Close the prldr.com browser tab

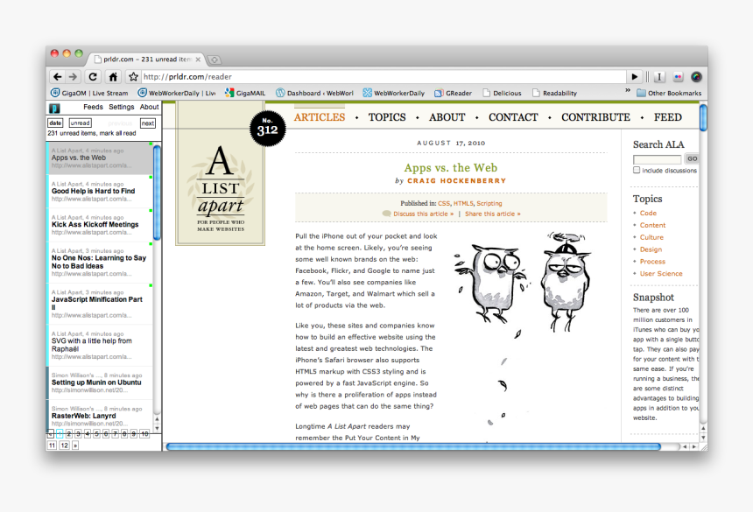199,60
